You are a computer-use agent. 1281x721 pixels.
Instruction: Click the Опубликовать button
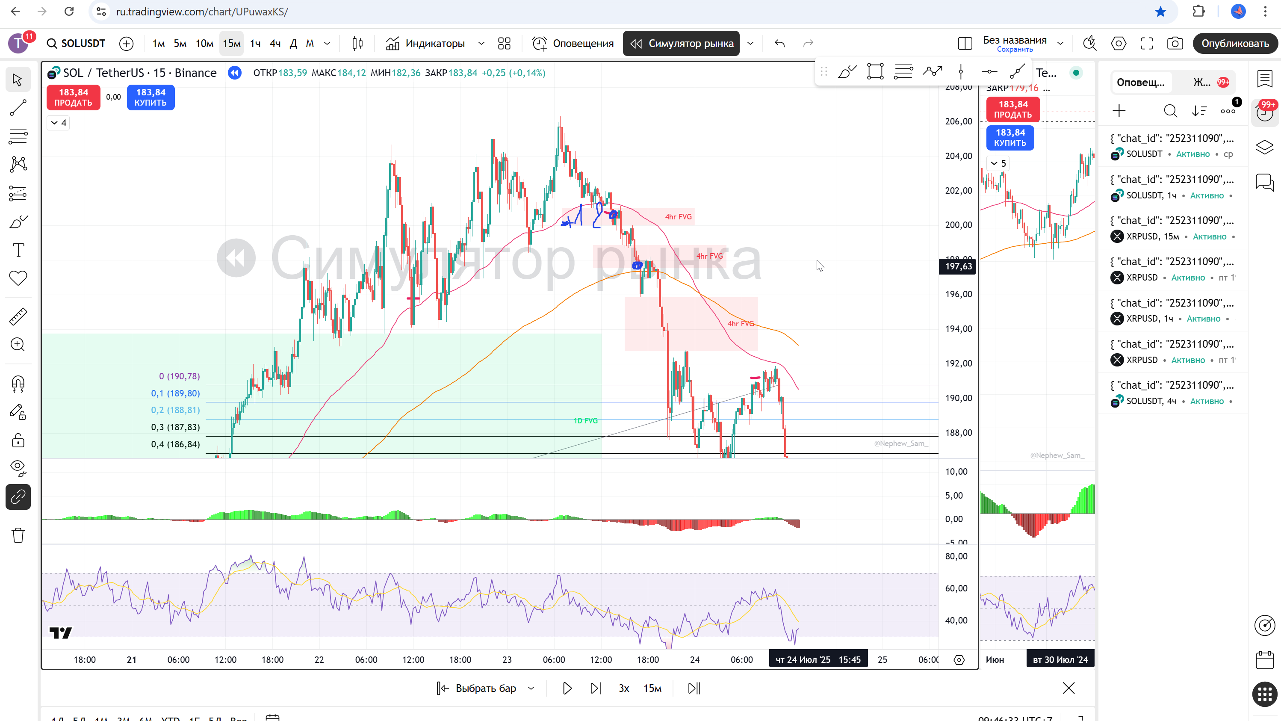[1235, 44]
